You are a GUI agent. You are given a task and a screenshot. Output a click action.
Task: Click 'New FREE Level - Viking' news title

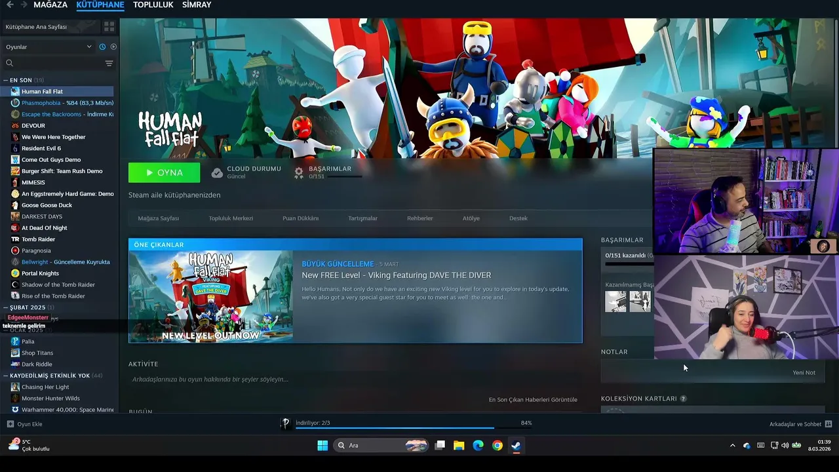pyautogui.click(x=396, y=275)
